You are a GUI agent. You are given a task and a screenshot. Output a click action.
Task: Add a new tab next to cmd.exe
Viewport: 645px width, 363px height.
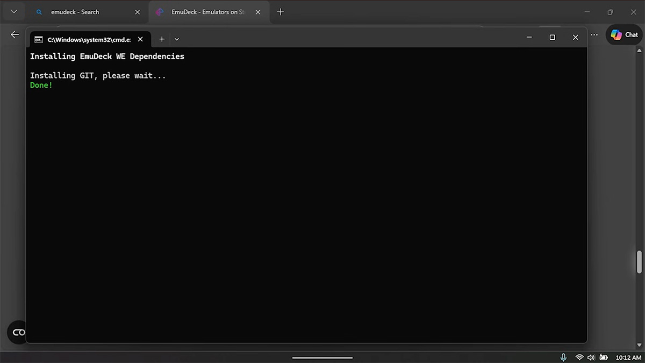[162, 39]
